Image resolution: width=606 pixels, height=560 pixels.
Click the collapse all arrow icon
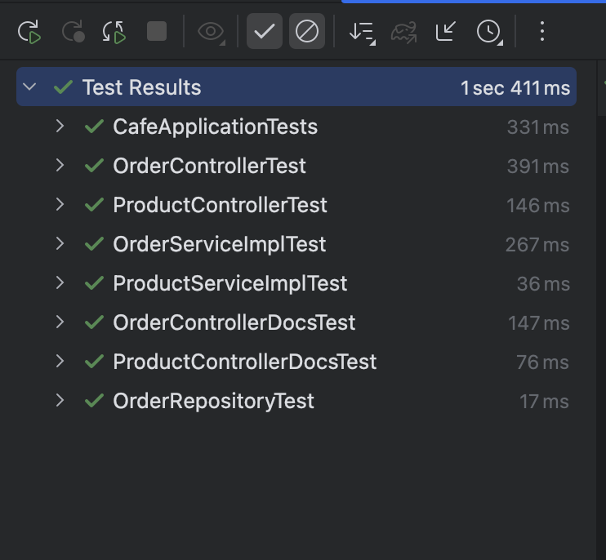[x=446, y=32]
